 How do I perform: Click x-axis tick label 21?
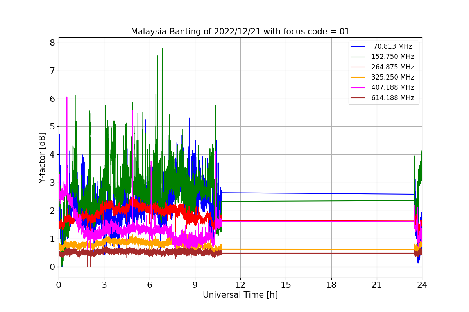pos(377,285)
